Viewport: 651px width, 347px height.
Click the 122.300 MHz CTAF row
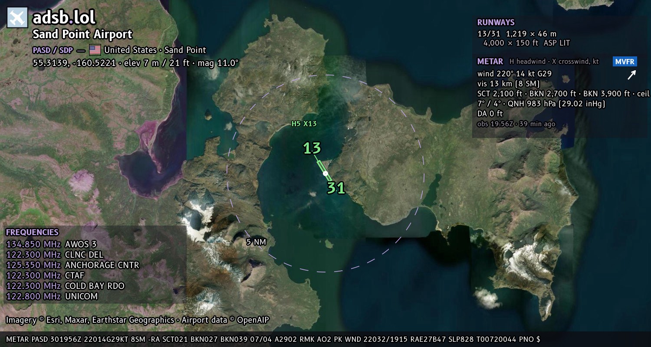point(45,275)
